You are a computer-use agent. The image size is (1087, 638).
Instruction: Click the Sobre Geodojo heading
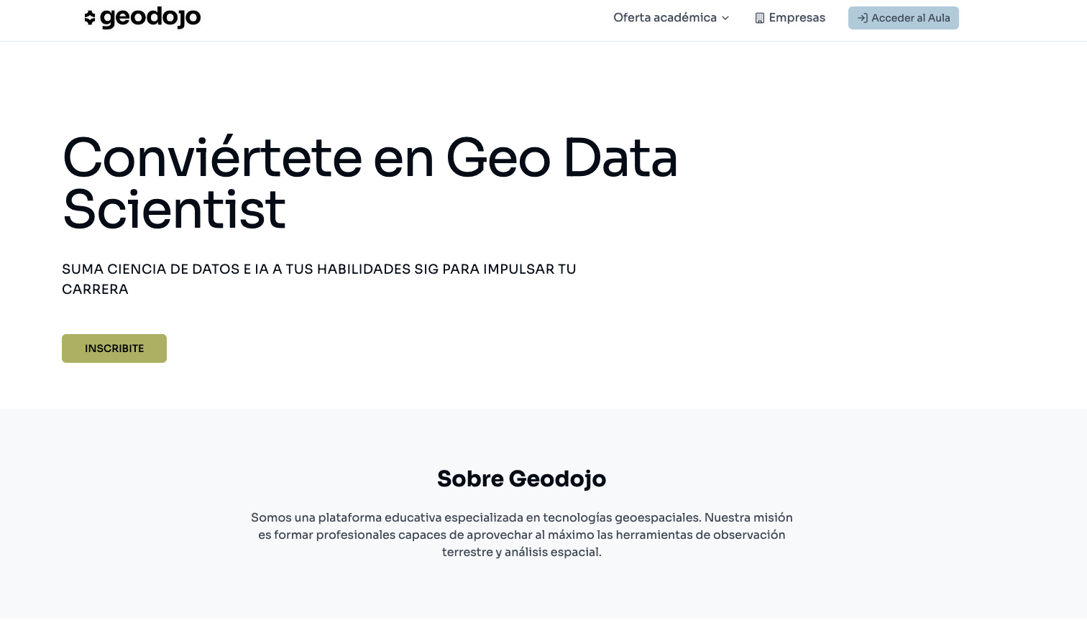pos(521,478)
